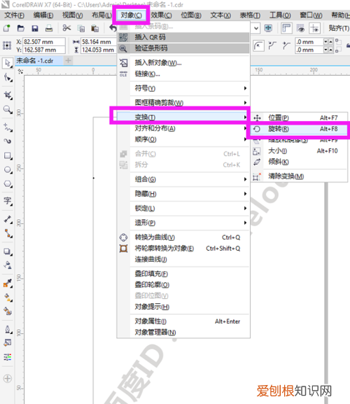Click the Print icon

[x=49, y=28]
